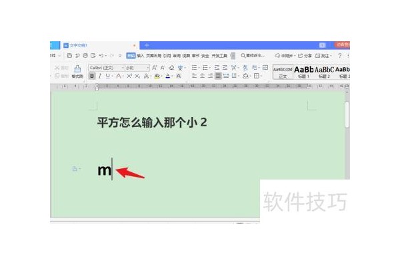Viewport: 400px width, 266px height.
Task: Click the new tab plus button
Action: pos(147,45)
